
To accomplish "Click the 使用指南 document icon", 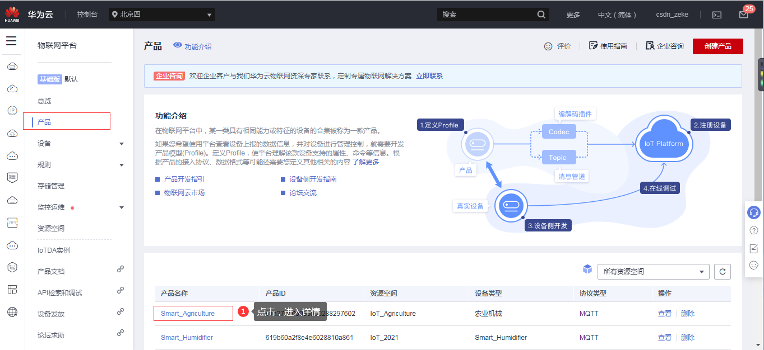I will [x=593, y=46].
